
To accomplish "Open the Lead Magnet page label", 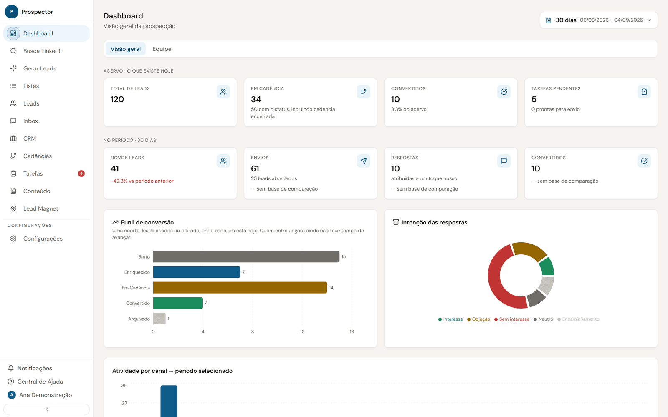I will pos(40,208).
